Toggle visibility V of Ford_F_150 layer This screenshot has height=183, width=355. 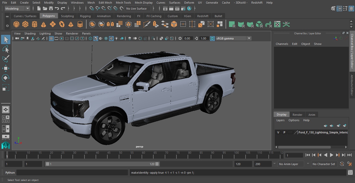click(278, 132)
